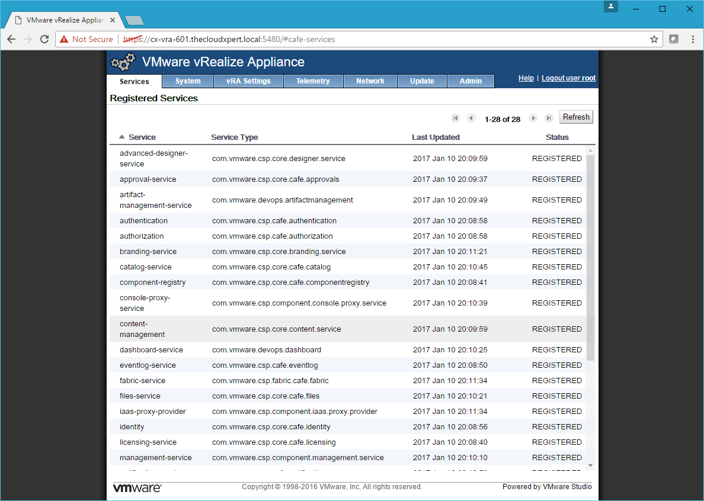Image resolution: width=704 pixels, height=501 pixels.
Task: Click the Logout user root link
Action: coord(568,78)
